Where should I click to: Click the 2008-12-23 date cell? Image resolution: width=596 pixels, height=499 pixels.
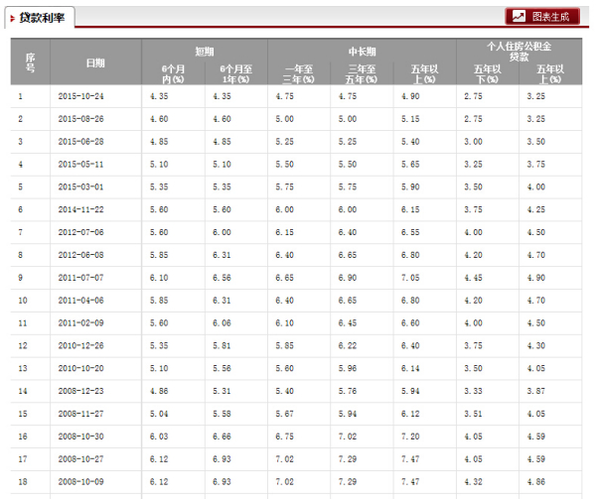[81, 391]
